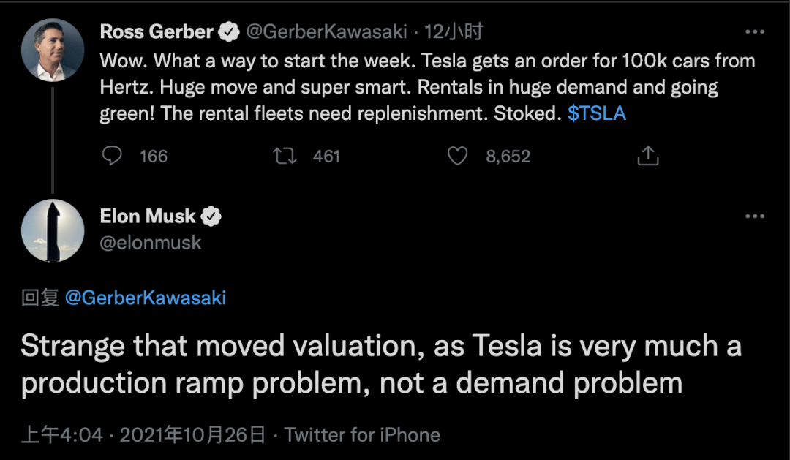The height and width of the screenshot is (460, 790).
Task: Open Ross Gerber's profile picture
Action: pyautogui.click(x=53, y=50)
